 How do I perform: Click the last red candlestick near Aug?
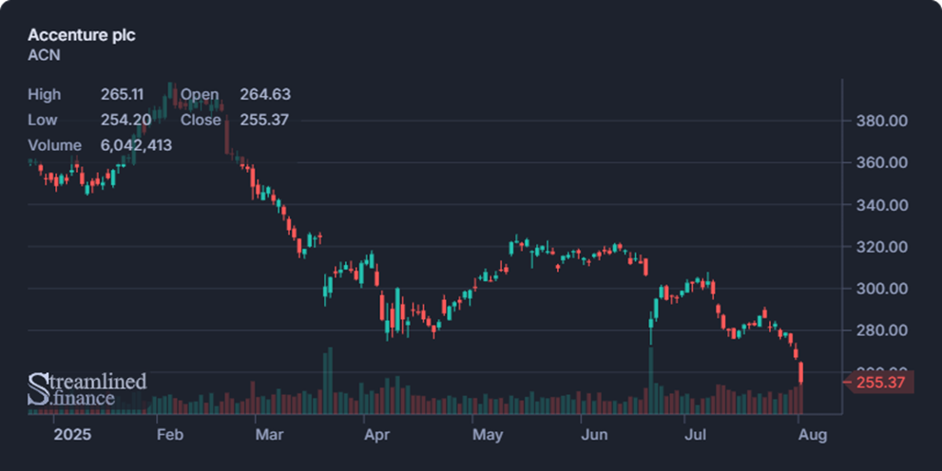click(x=800, y=372)
